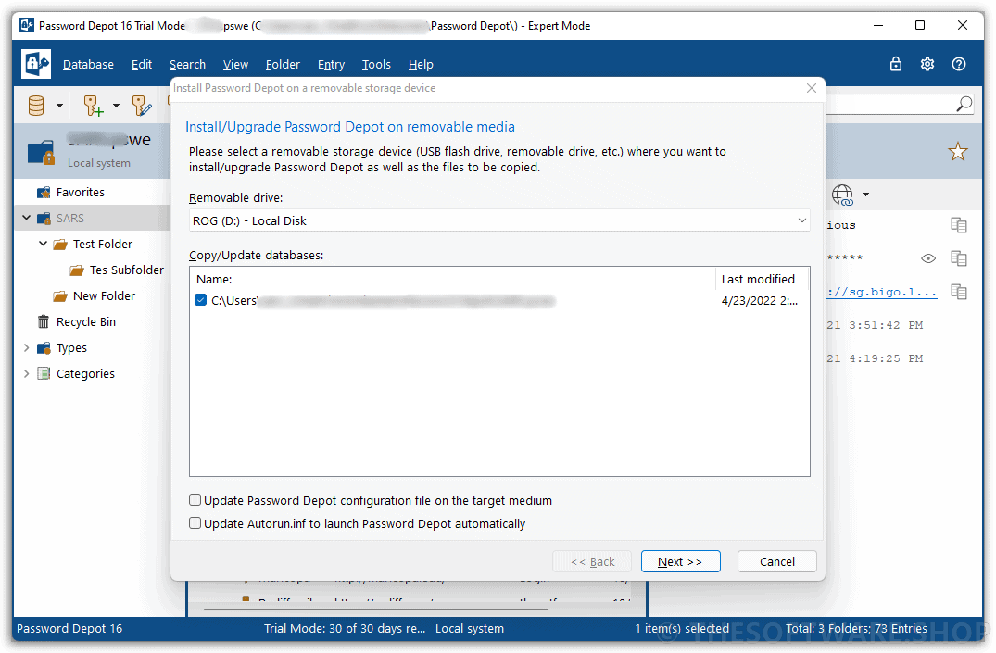The height and width of the screenshot is (653, 996).
Task: Open the Search menu
Action: [x=187, y=64]
